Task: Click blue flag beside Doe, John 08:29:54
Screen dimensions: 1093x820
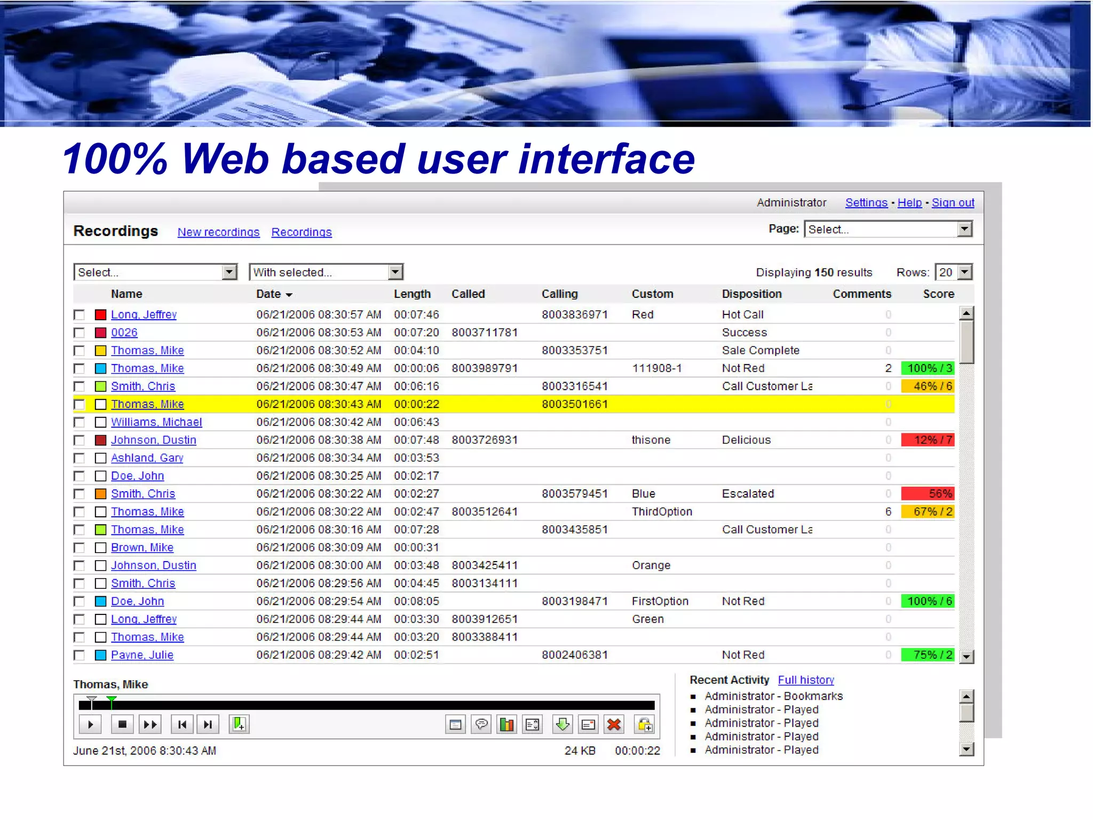Action: [100, 602]
